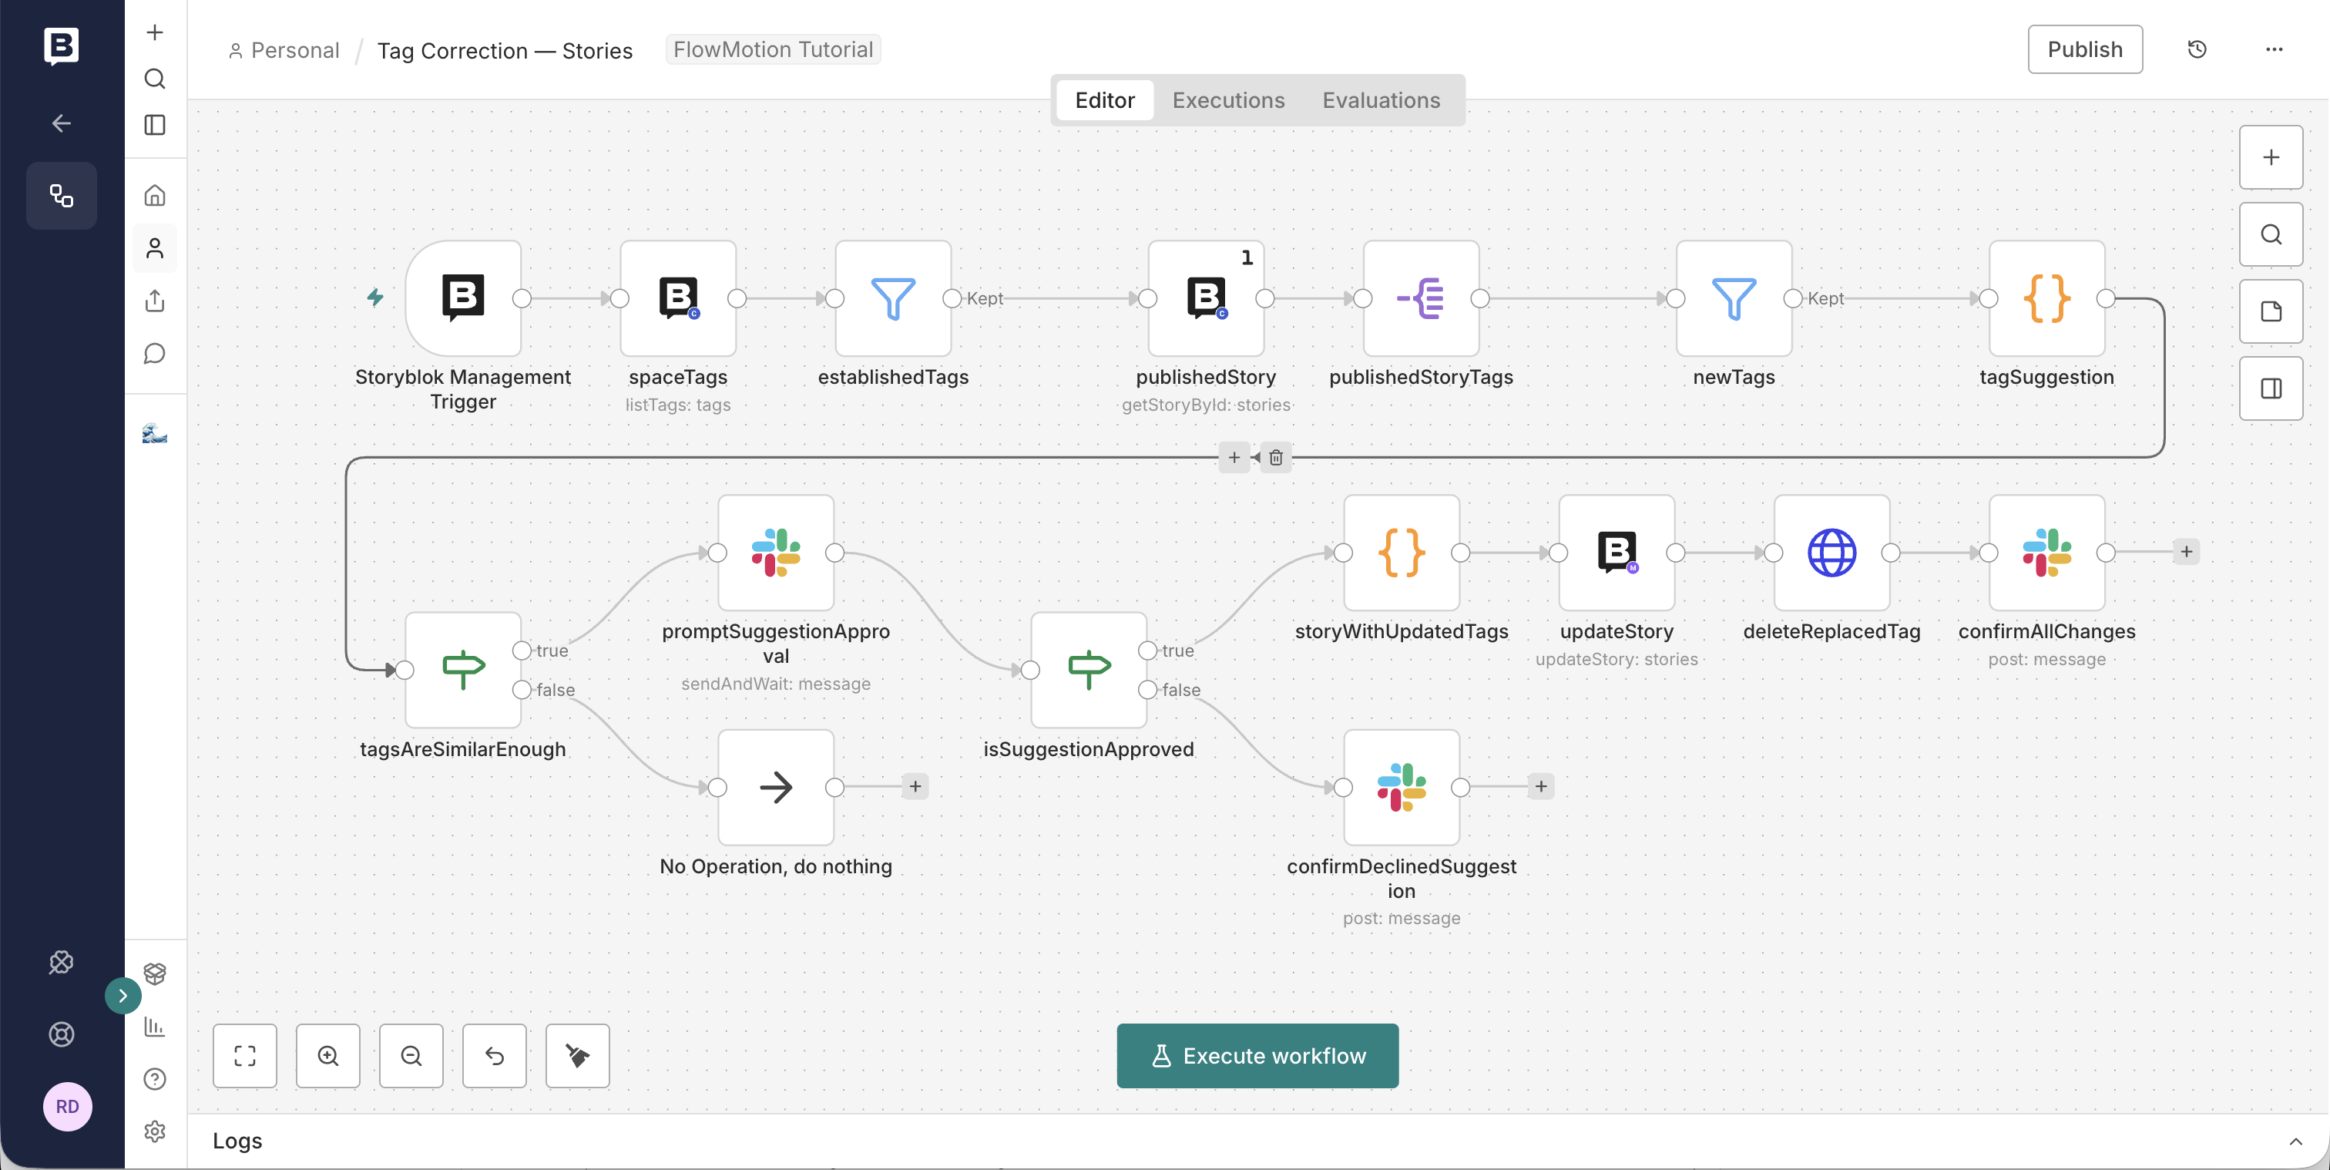Switch to the Editor tab

point(1104,100)
